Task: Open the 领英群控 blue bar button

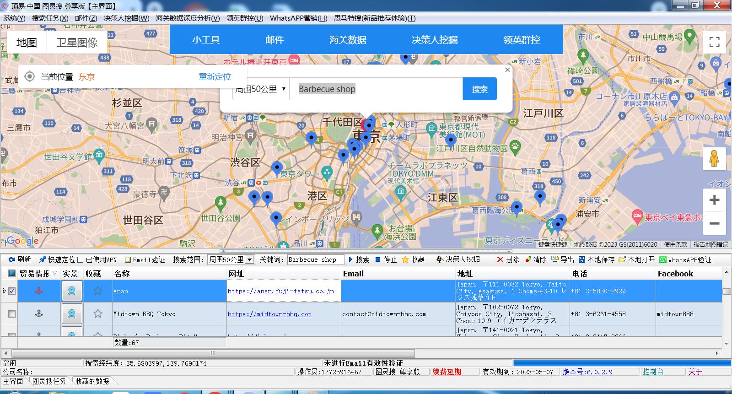Action: (522, 40)
